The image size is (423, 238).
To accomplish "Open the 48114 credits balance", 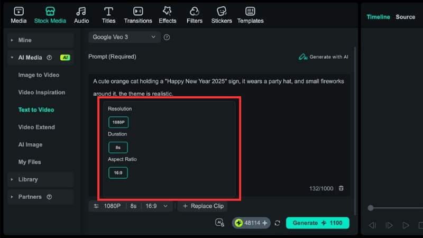I will point(251,223).
